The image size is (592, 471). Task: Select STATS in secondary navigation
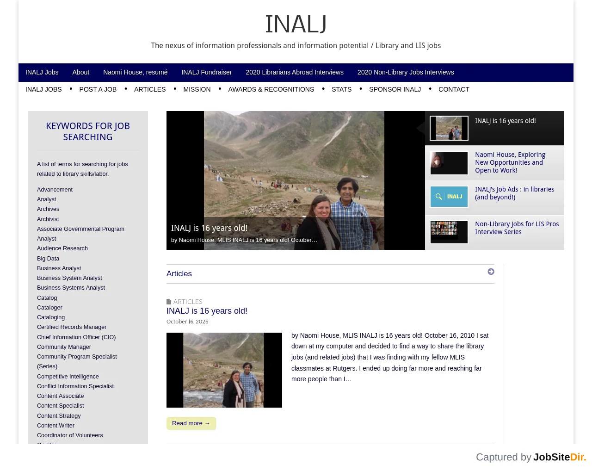[342, 89]
